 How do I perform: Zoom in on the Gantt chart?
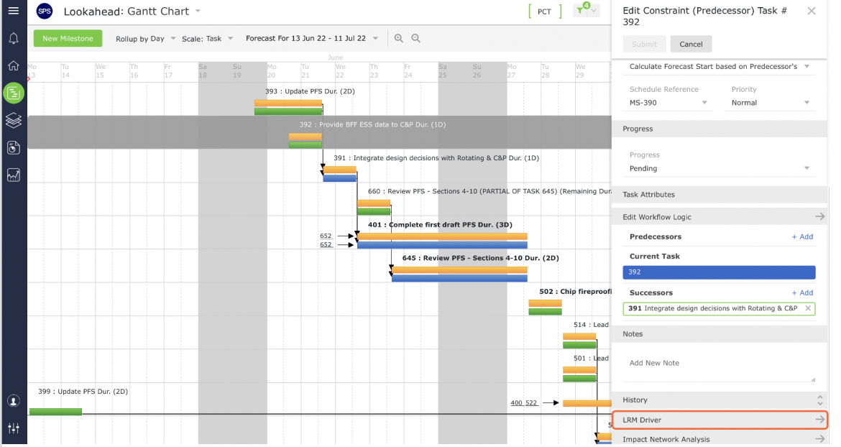[x=398, y=39]
